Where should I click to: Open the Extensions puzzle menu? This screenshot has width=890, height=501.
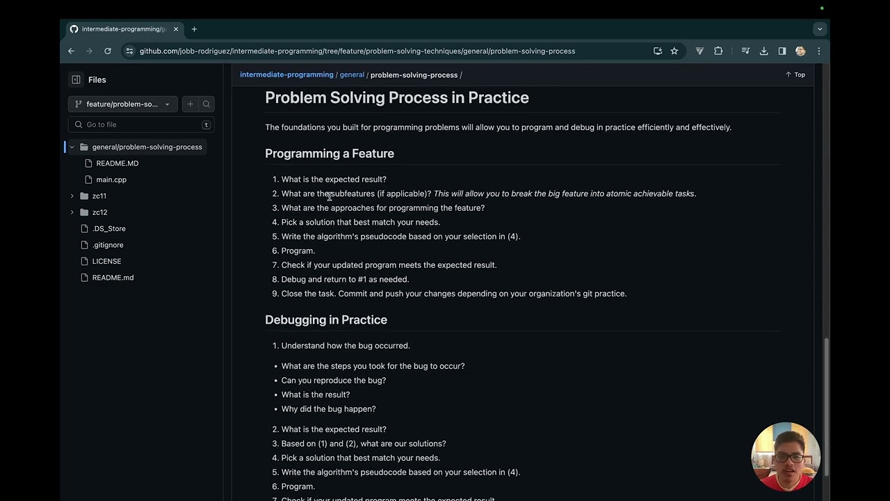point(718,51)
